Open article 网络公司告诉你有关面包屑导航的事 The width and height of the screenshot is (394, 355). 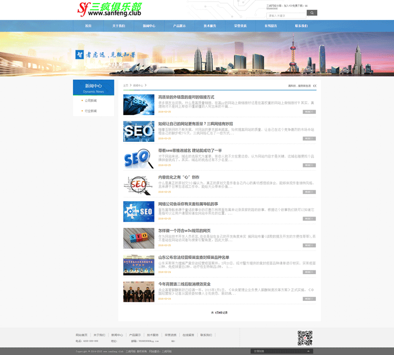click(188, 204)
